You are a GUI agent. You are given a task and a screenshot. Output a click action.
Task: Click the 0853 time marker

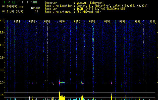click(x=47, y=21)
